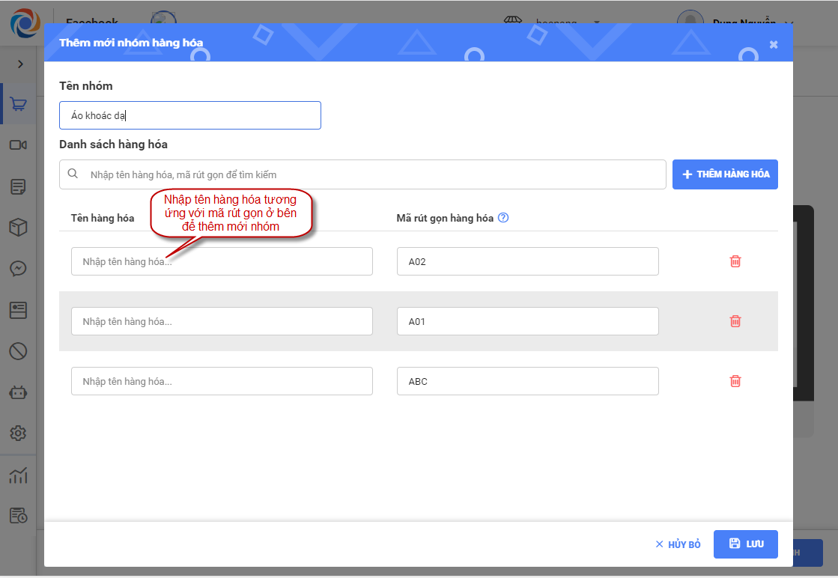Click the product name field for A01
This screenshot has height=578, width=838.
tap(222, 321)
